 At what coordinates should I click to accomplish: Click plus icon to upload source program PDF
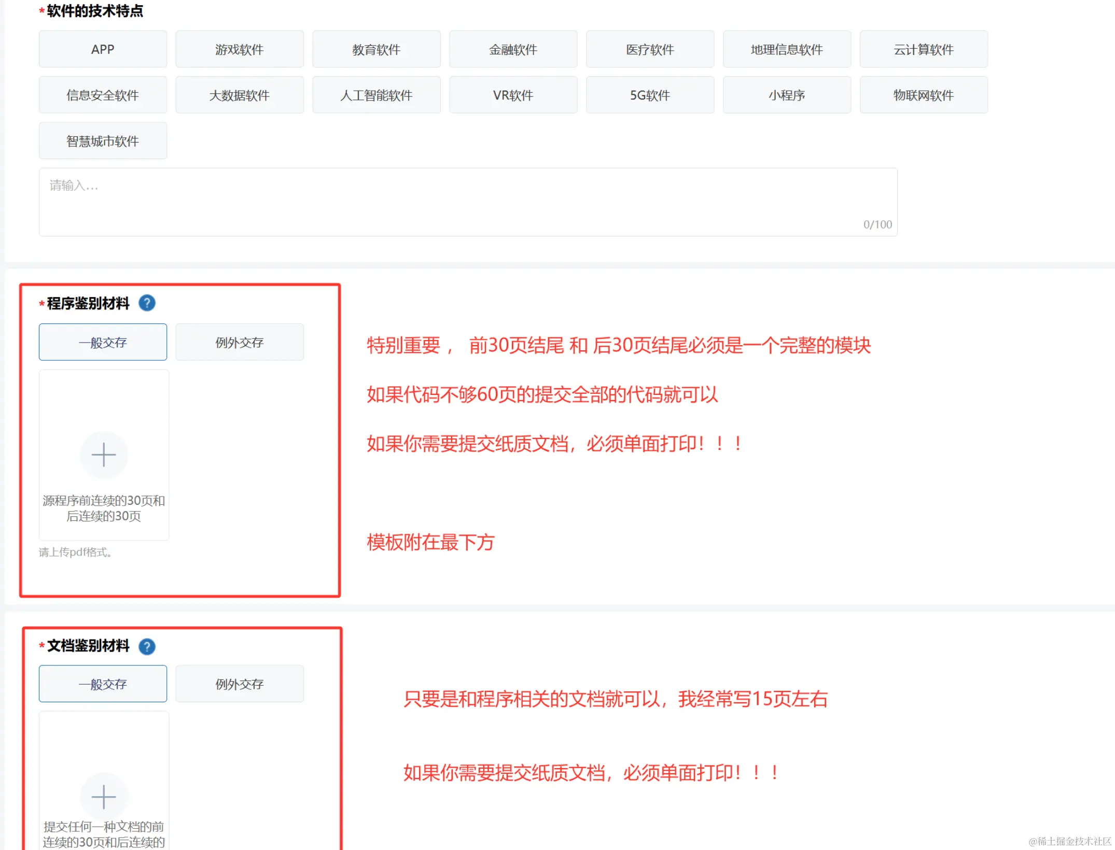pyautogui.click(x=103, y=455)
